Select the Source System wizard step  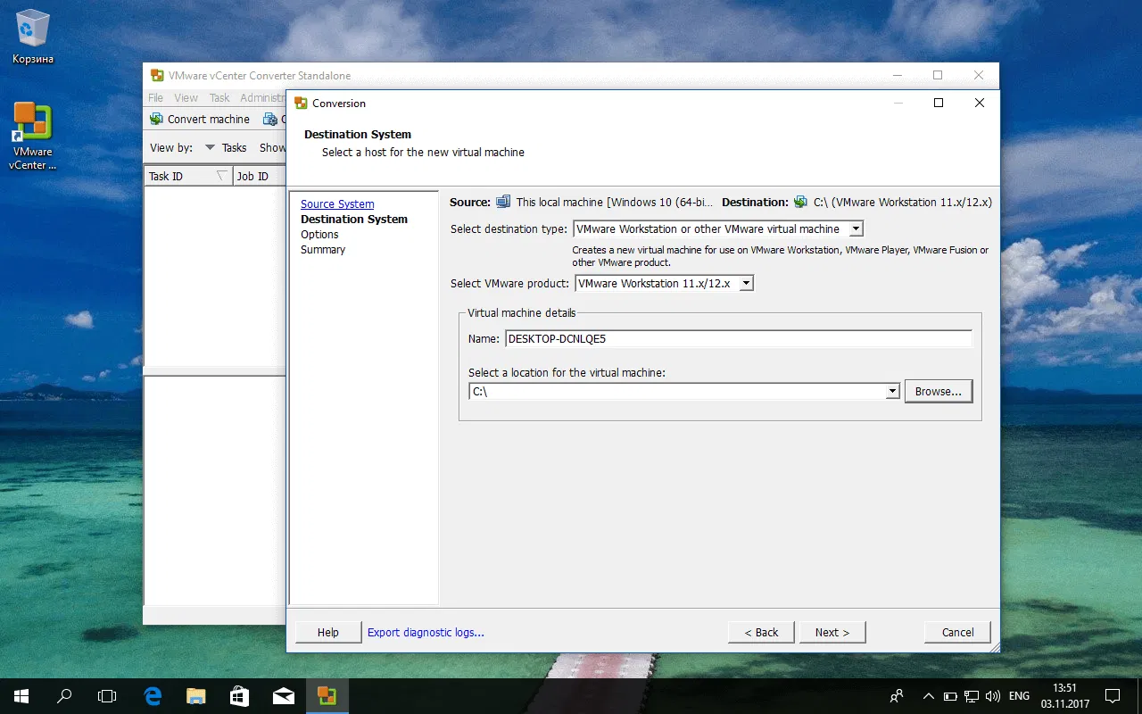[x=336, y=203]
